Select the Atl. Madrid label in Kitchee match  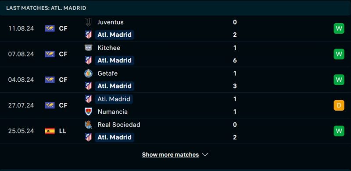click(115, 60)
